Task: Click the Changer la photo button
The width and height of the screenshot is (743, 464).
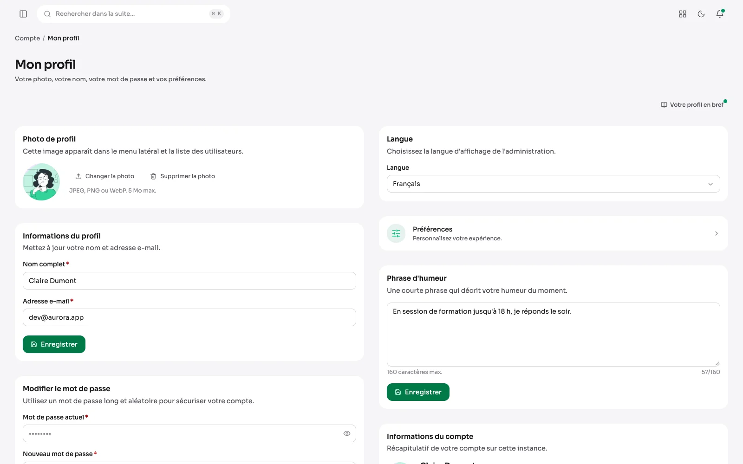Action: (105, 176)
